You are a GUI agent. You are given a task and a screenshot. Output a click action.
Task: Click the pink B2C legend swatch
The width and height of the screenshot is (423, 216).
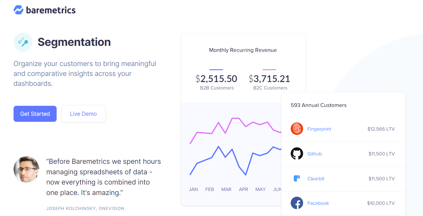coord(269,70)
